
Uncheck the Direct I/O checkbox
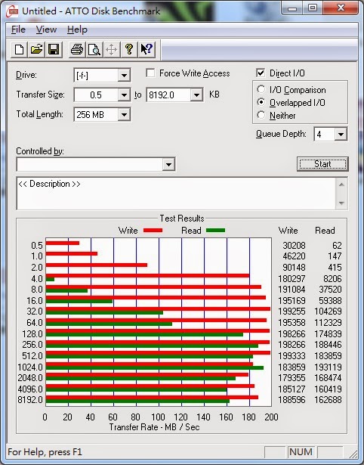tap(261, 73)
